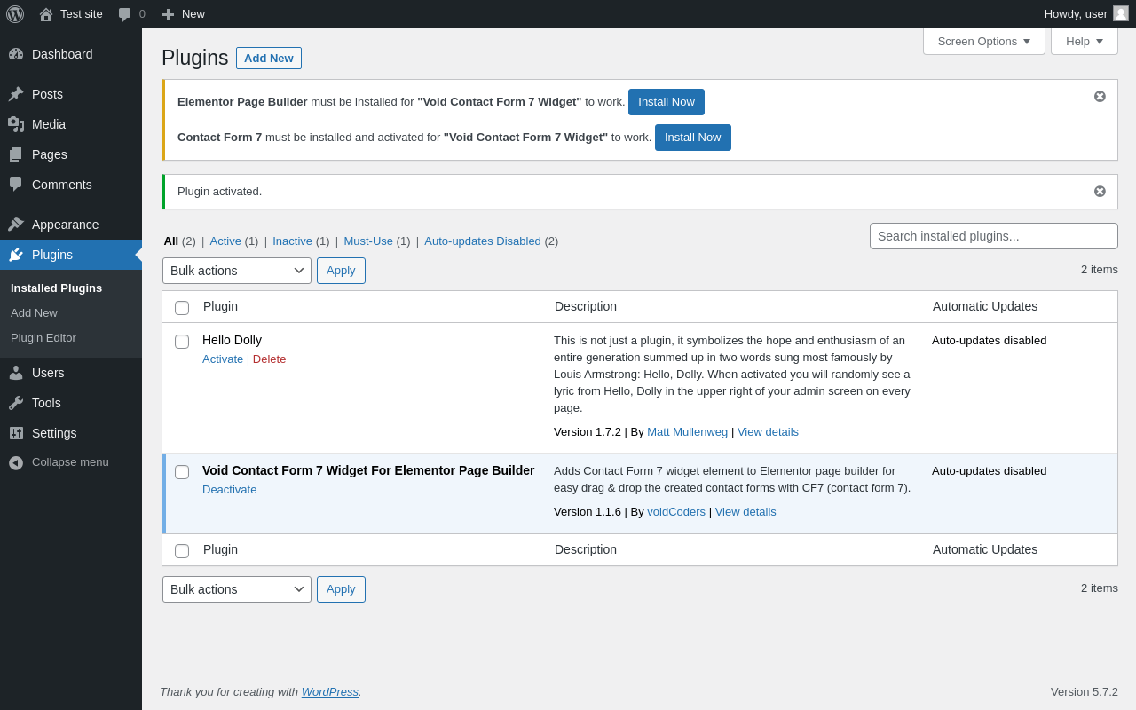Open the top Bulk actions dropdown

(237, 271)
